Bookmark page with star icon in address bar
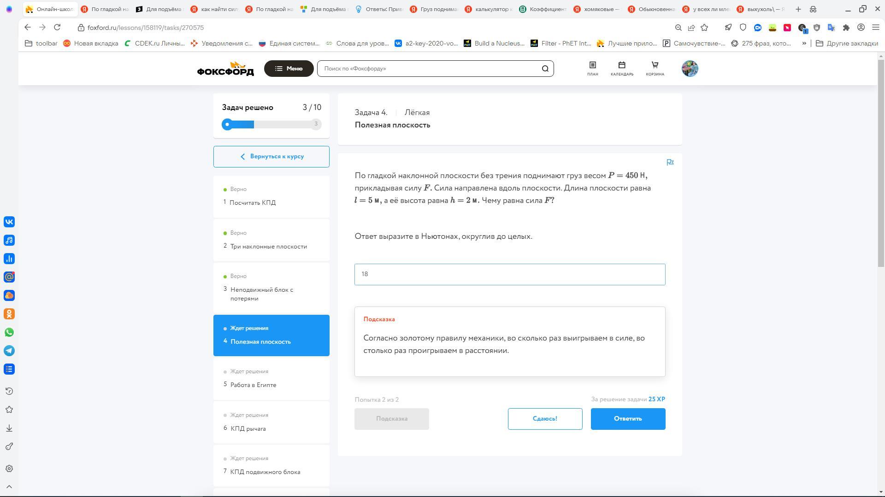Viewport: 885px width, 497px height. 704,28
